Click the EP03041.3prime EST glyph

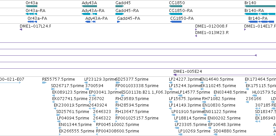point(92,96)
